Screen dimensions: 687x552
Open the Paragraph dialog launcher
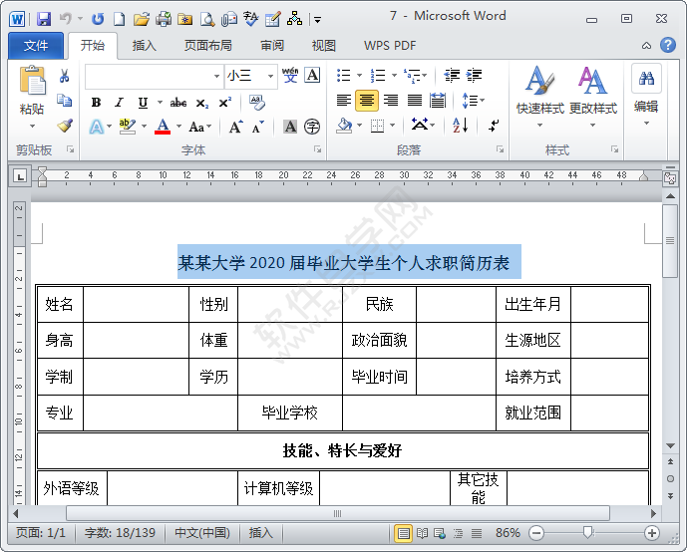500,149
